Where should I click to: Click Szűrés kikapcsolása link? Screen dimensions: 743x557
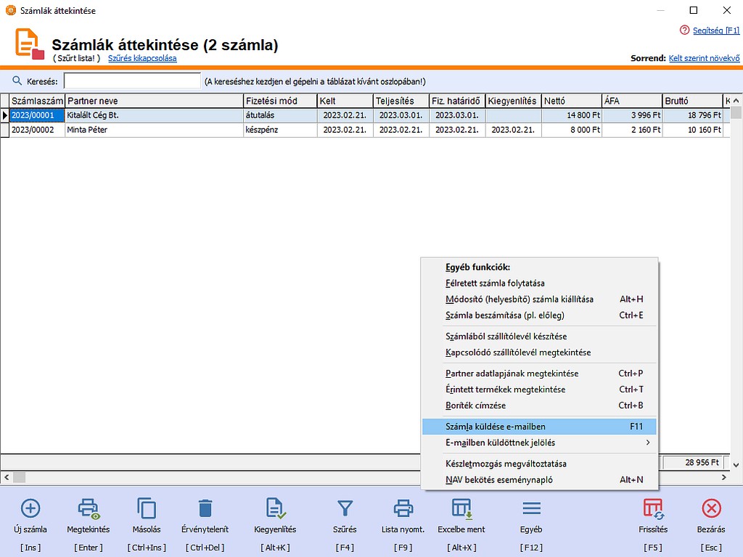142,58
